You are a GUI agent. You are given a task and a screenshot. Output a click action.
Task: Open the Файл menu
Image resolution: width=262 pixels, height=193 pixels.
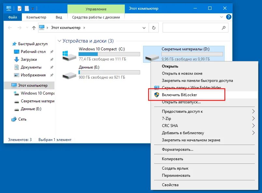click(12, 17)
